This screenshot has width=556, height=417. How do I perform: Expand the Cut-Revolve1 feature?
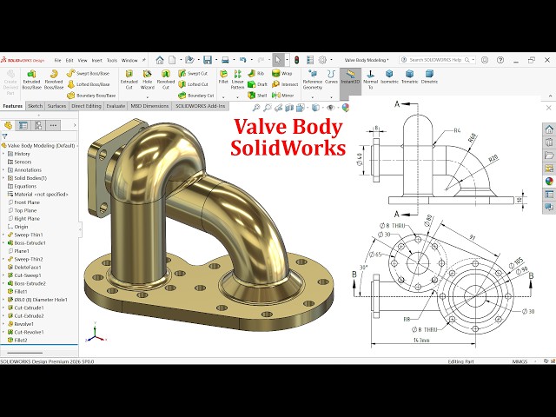click(3, 332)
